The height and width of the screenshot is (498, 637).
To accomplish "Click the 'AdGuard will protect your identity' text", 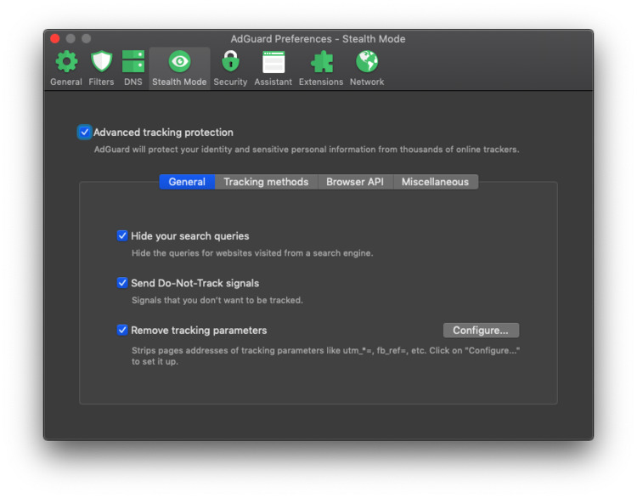I will (307, 150).
